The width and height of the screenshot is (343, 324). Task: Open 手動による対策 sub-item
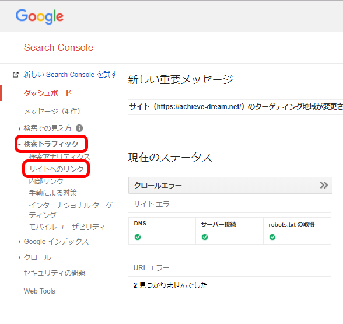(52, 193)
